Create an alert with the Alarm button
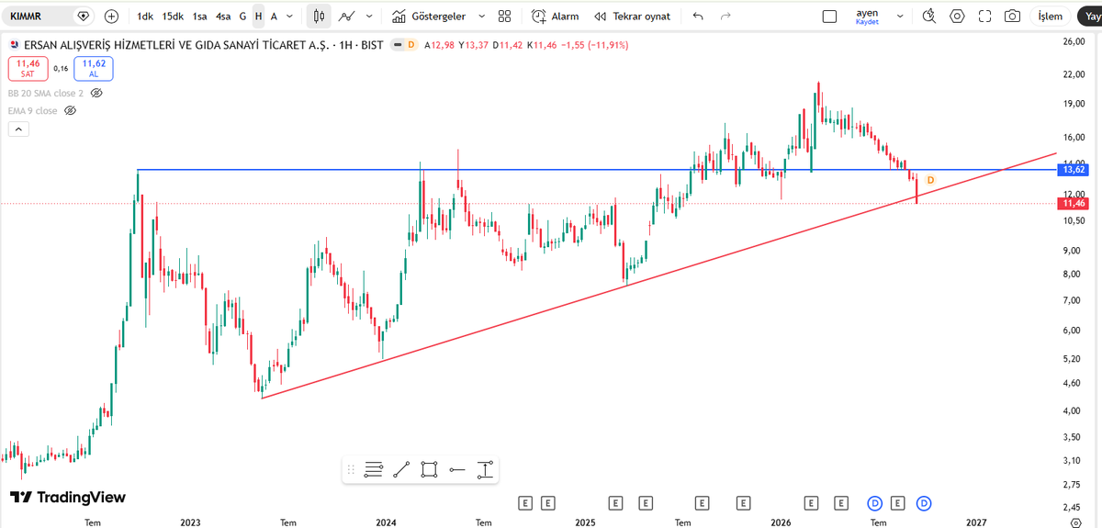1102x528 pixels. pos(555,16)
